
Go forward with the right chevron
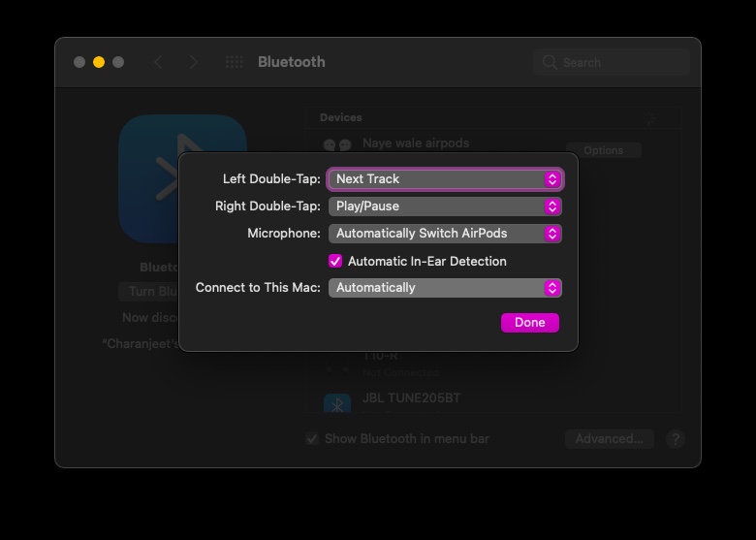193,62
